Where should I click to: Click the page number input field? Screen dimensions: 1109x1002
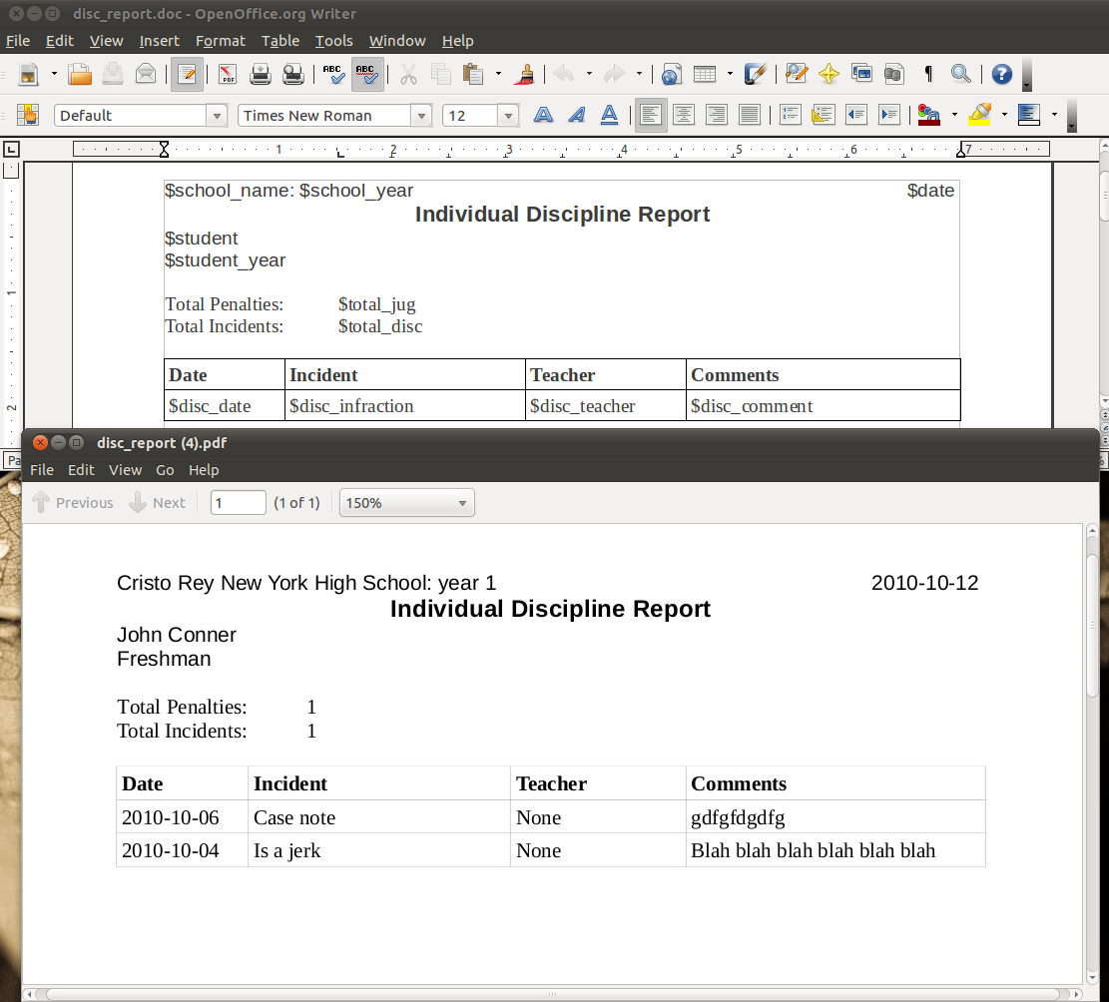tap(238, 503)
